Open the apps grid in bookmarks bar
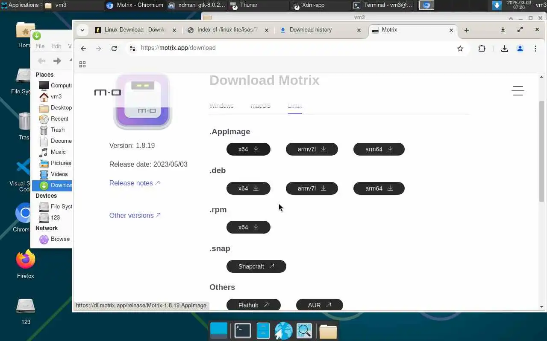The image size is (547, 341). [82, 64]
